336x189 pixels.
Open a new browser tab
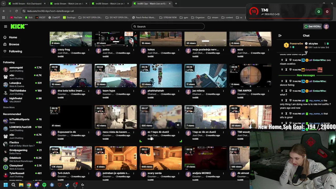[176, 4]
